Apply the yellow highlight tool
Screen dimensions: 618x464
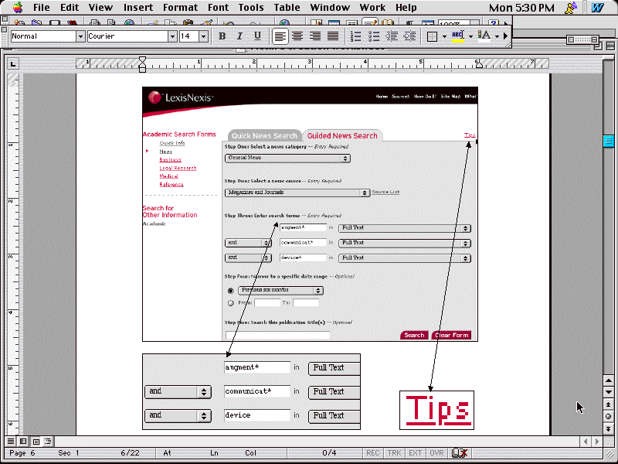(x=458, y=36)
